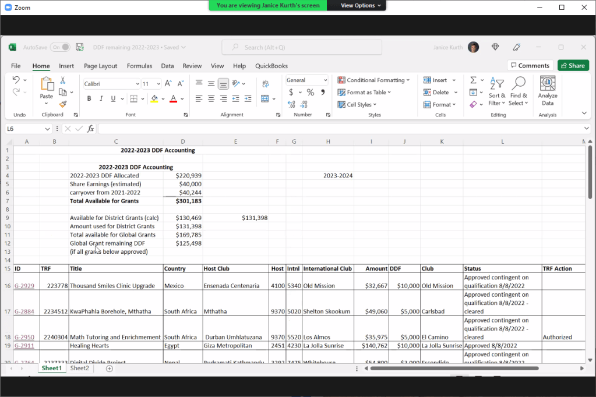Screen dimensions: 596x397
Task: Click the Merge & Center icon
Action: (x=265, y=99)
